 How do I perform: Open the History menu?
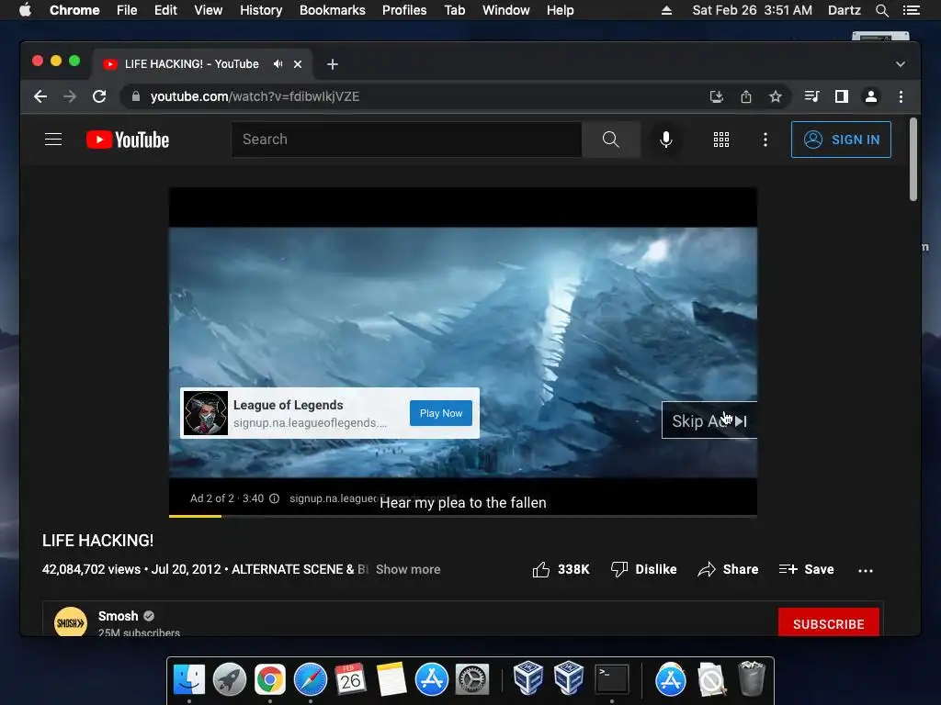tap(261, 10)
